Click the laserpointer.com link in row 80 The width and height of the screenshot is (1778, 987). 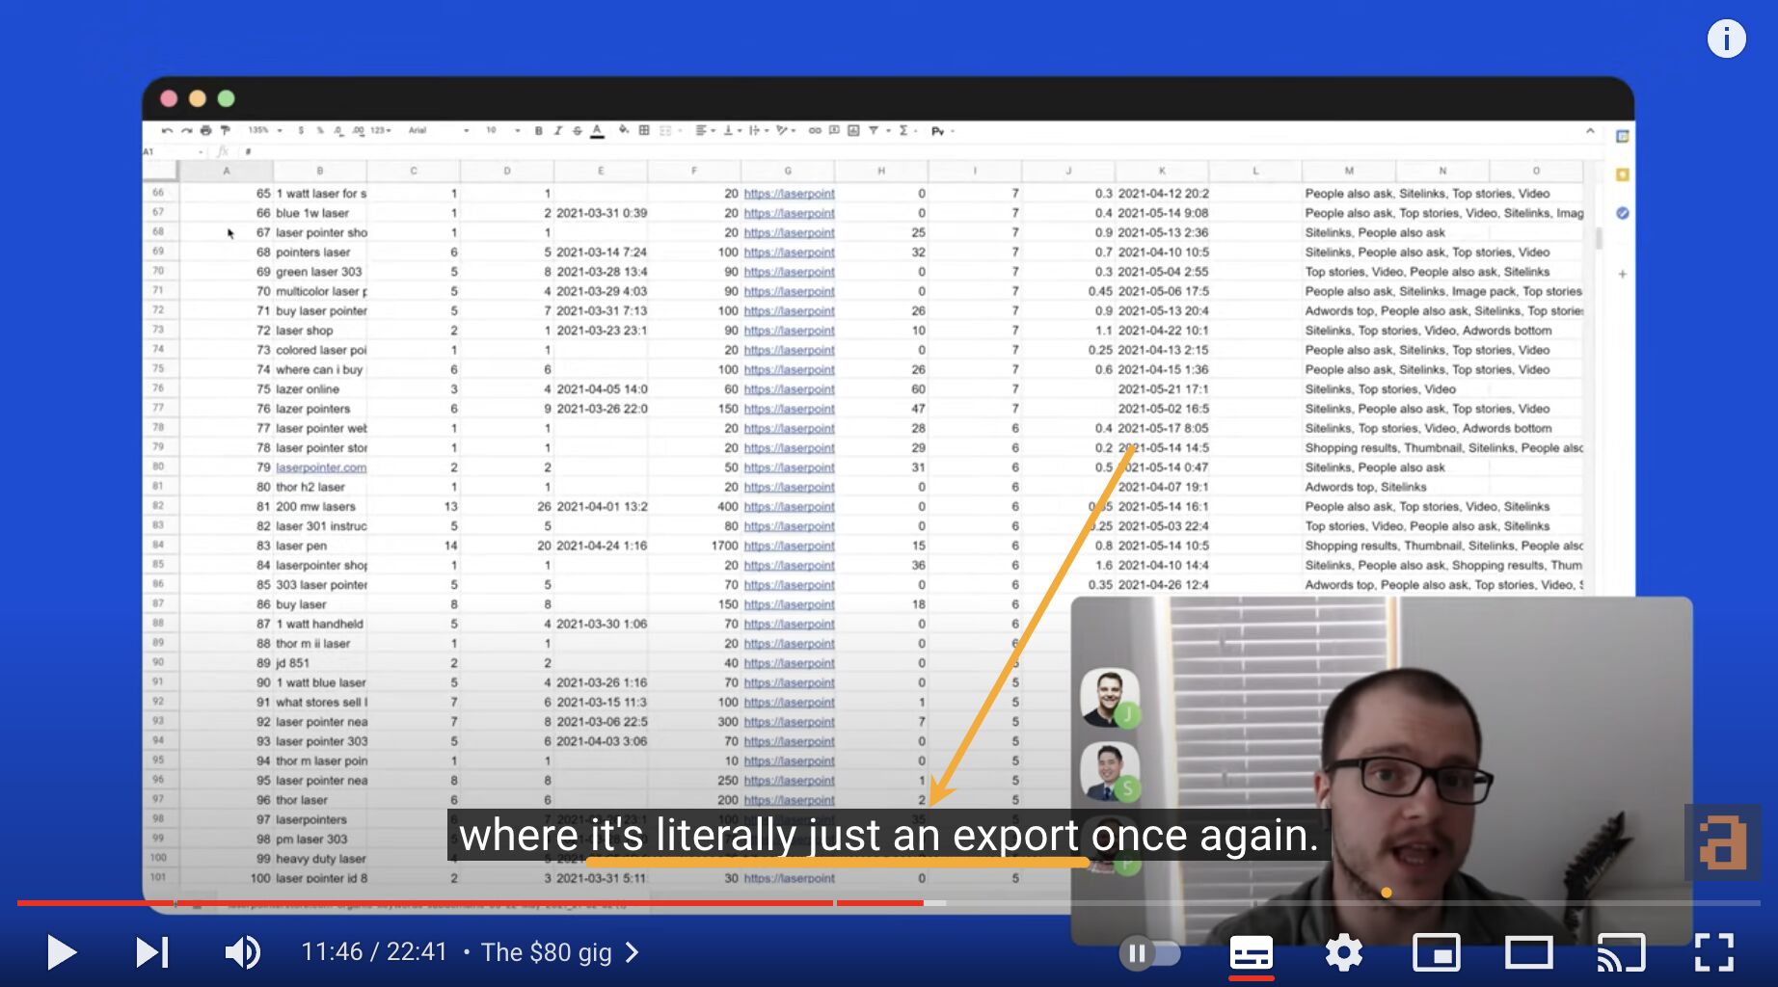coord(321,467)
